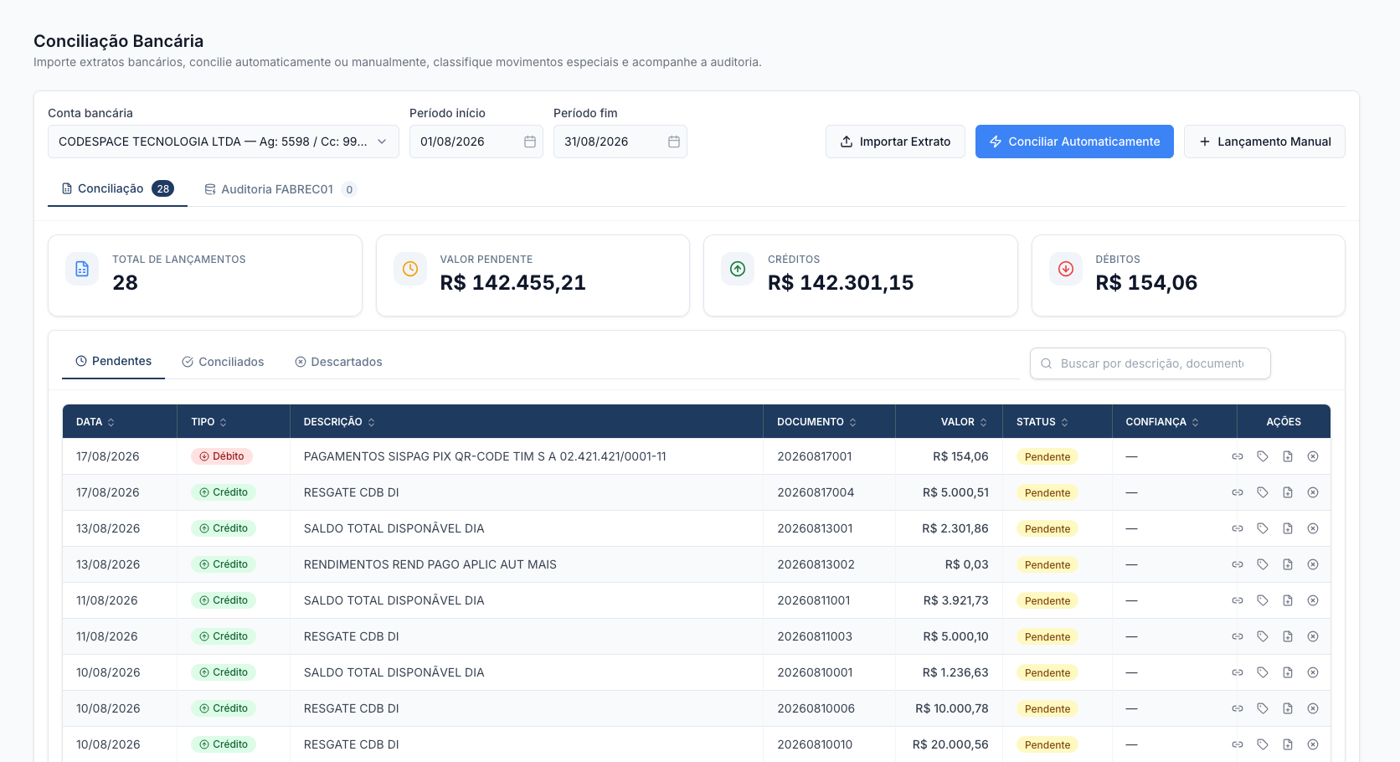Image resolution: width=1400 pixels, height=762 pixels.
Task: Show the Descartados entries tab
Action: point(338,362)
